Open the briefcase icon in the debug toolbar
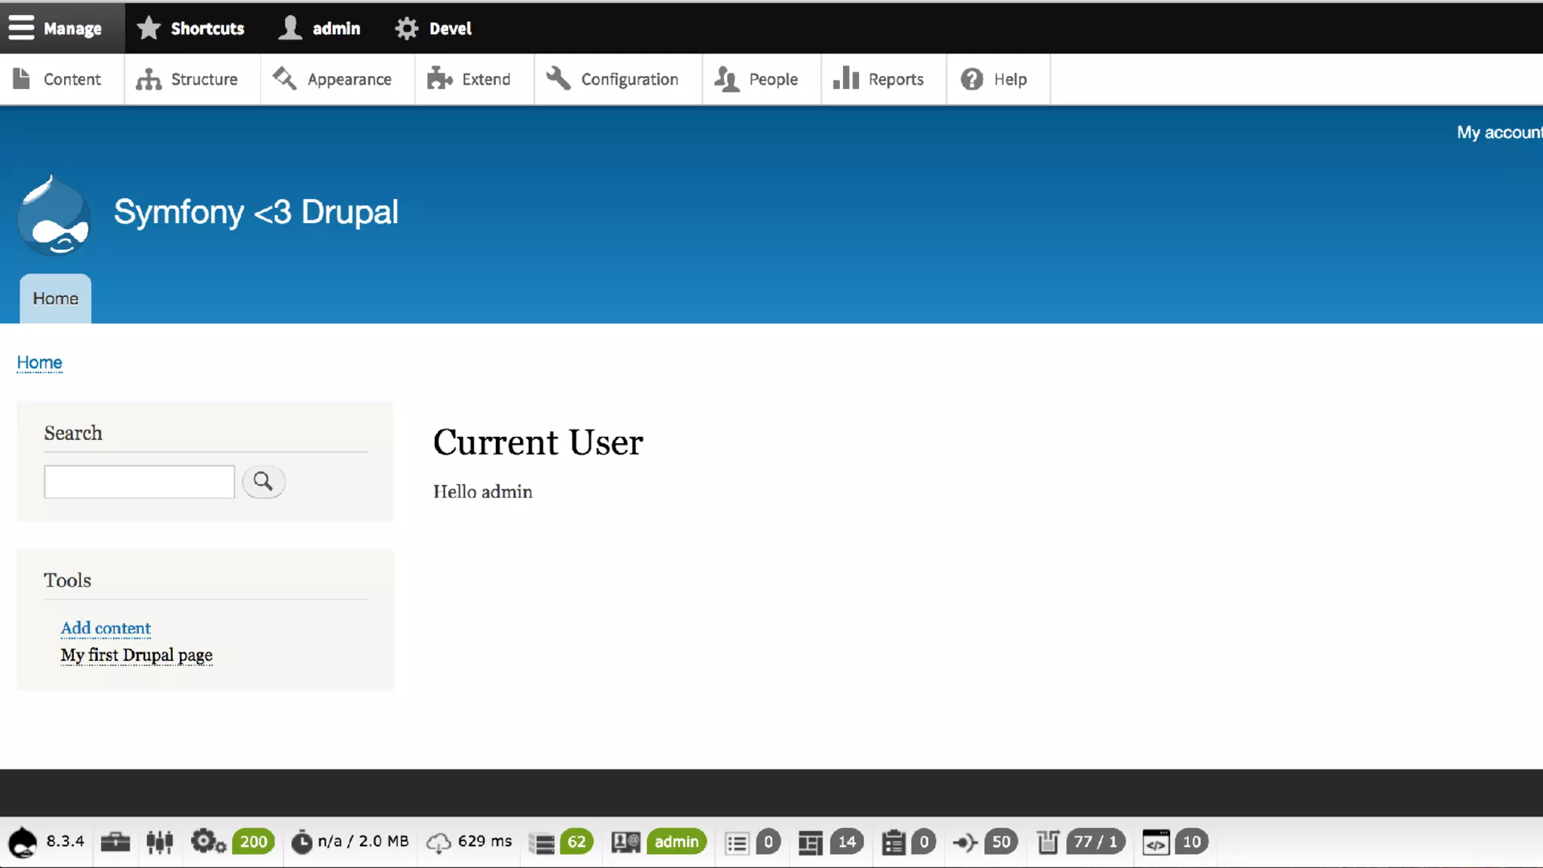 [115, 842]
